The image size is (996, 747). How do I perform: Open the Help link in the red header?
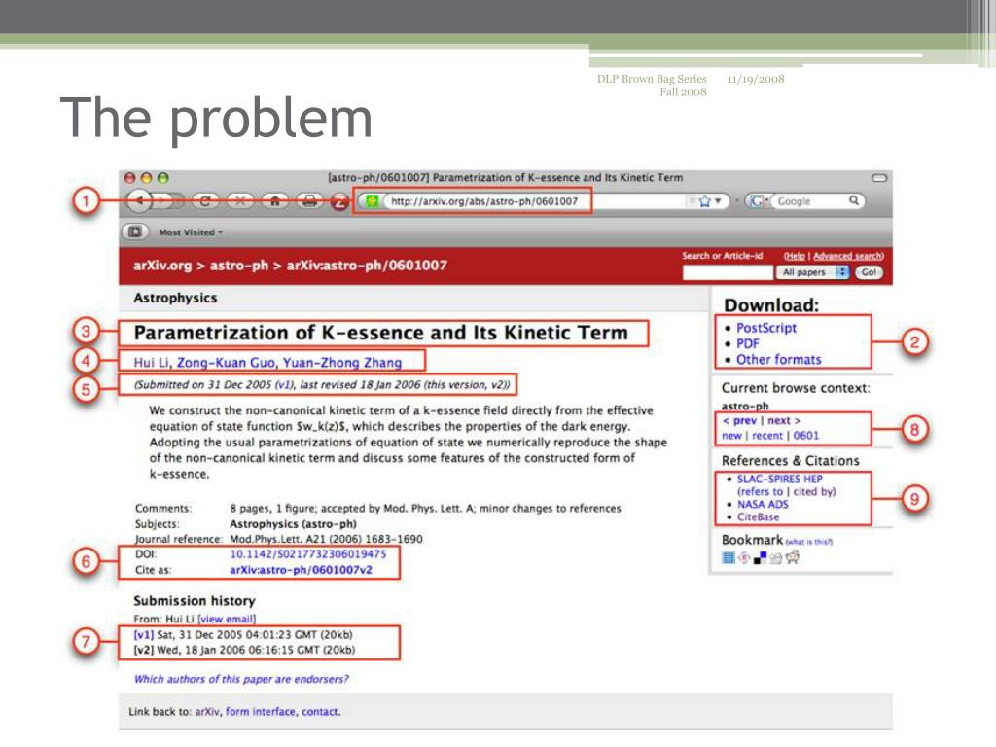point(796,256)
